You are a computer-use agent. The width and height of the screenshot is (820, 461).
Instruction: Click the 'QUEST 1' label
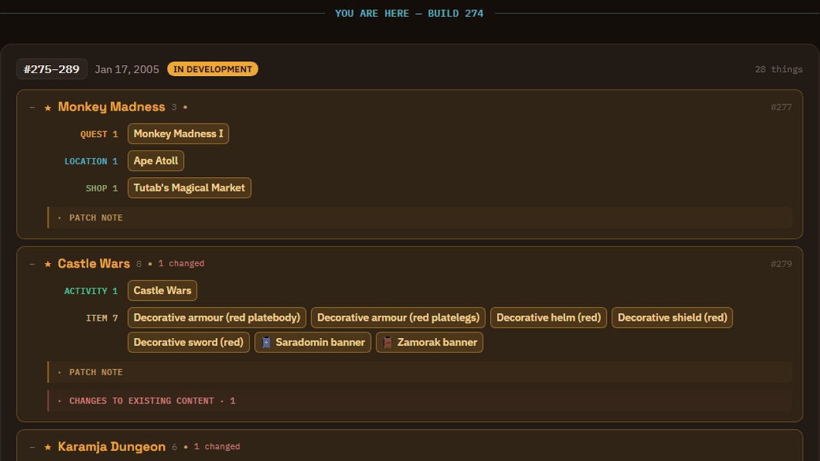(x=99, y=134)
